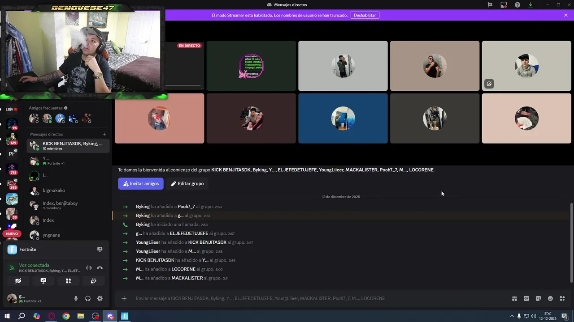Mute the microphone in user panel
The height and width of the screenshot is (322, 574).
coord(76,299)
